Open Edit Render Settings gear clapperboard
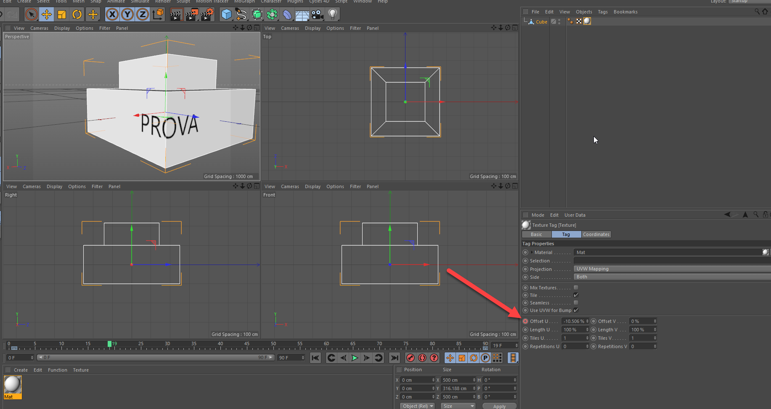Viewport: 771px width, 409px height. pyautogui.click(x=207, y=15)
